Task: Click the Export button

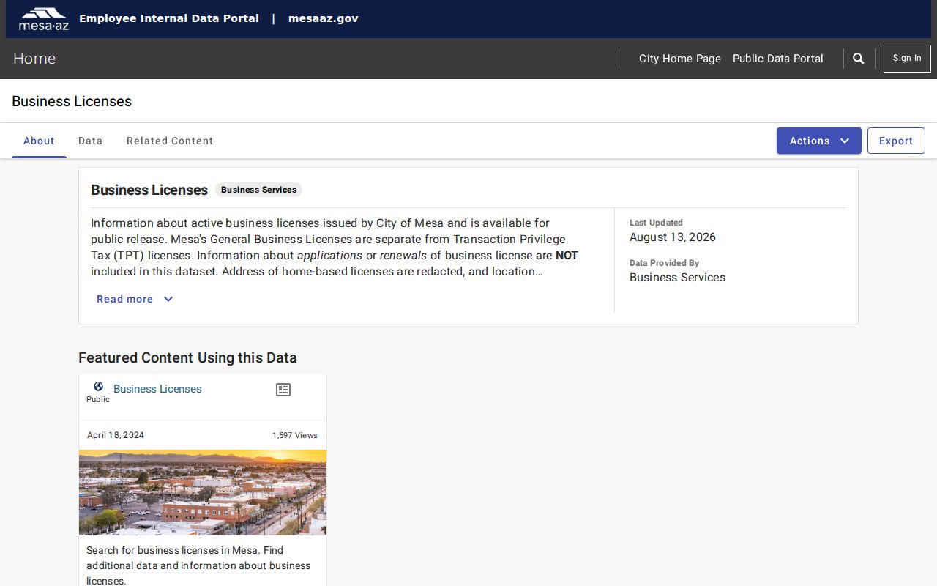Action: pos(896,141)
